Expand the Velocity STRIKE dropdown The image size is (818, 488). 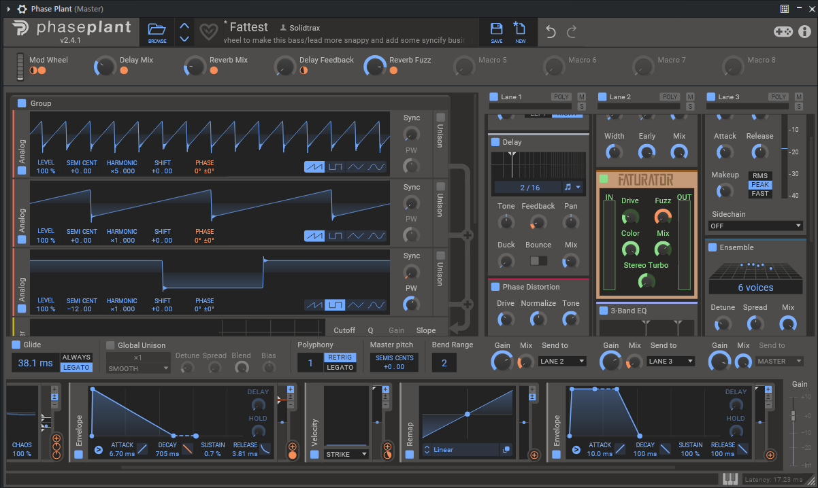[347, 454]
